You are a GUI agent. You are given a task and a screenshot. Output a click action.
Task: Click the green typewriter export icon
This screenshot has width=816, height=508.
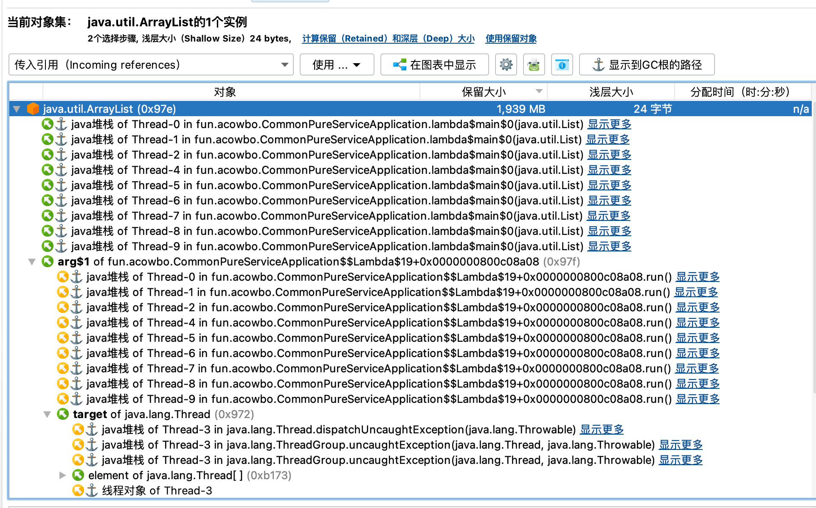(534, 65)
